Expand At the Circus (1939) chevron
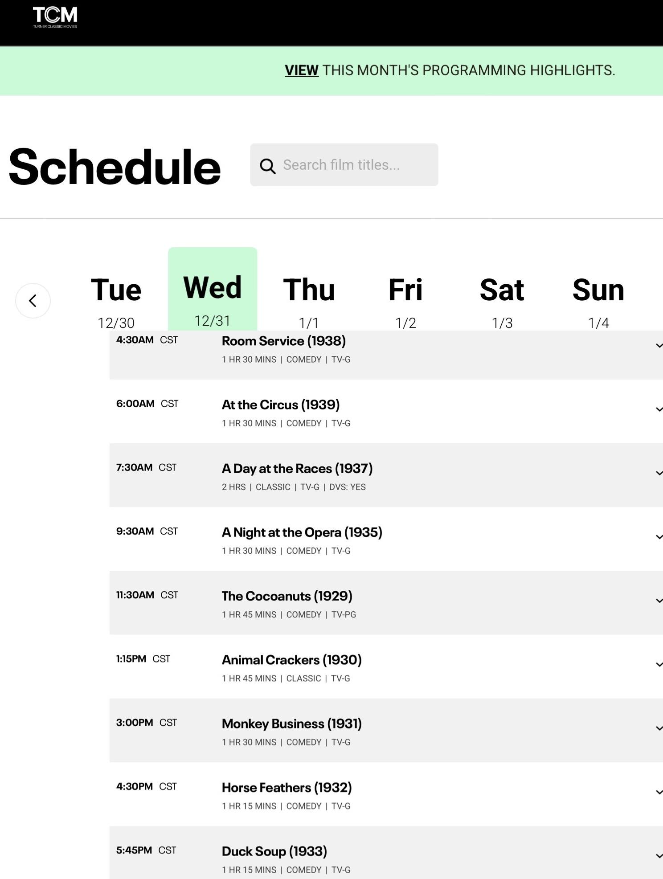 tap(658, 409)
